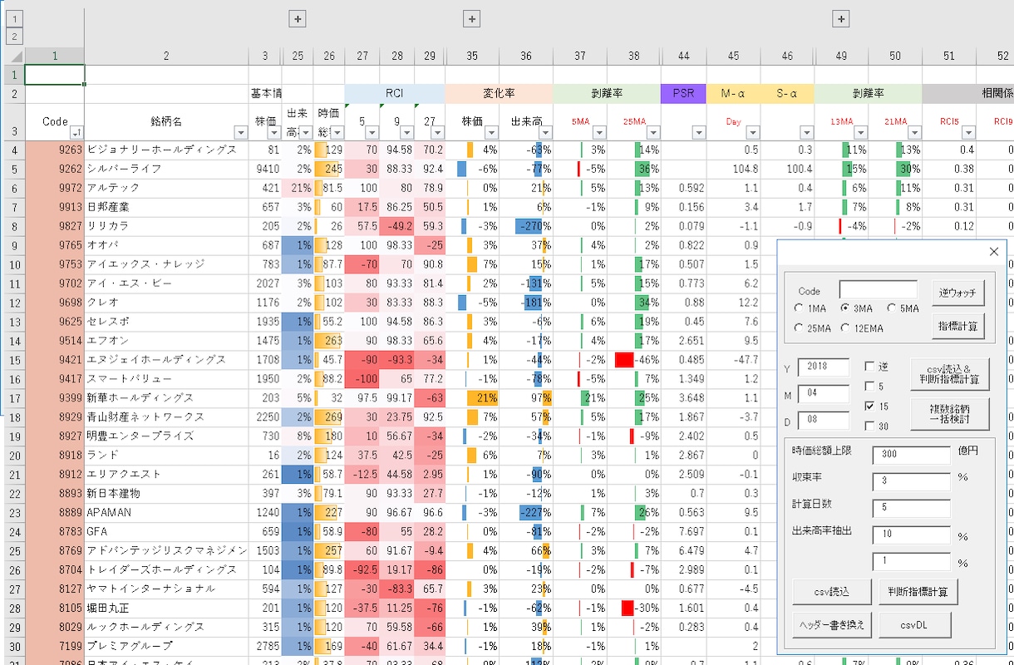Open filter arrow in column 25 出来高
Image resolution: width=1014 pixels, height=665 pixels.
(x=305, y=132)
